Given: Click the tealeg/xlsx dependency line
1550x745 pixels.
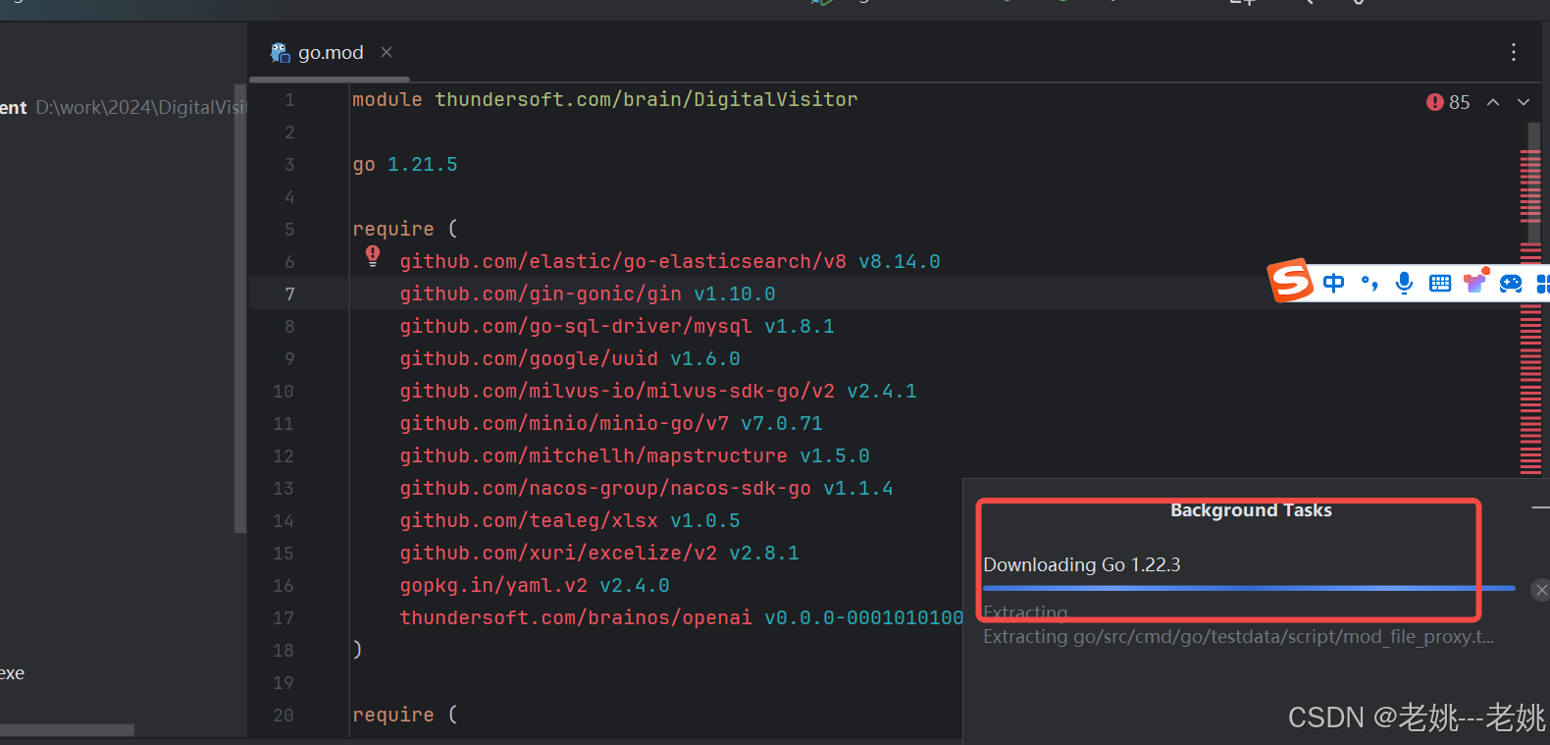Looking at the screenshot, I should tap(570, 520).
